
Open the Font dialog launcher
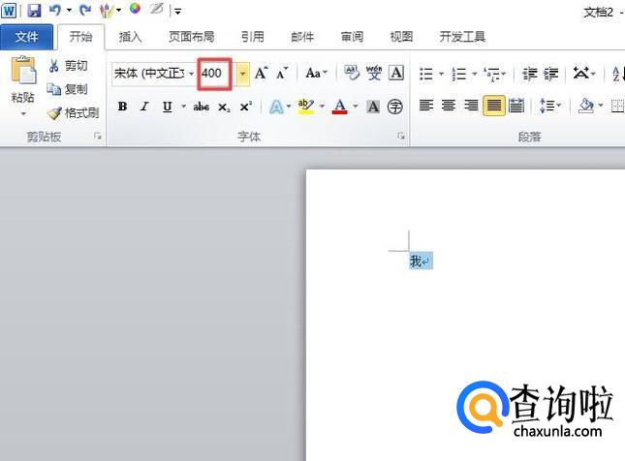401,138
